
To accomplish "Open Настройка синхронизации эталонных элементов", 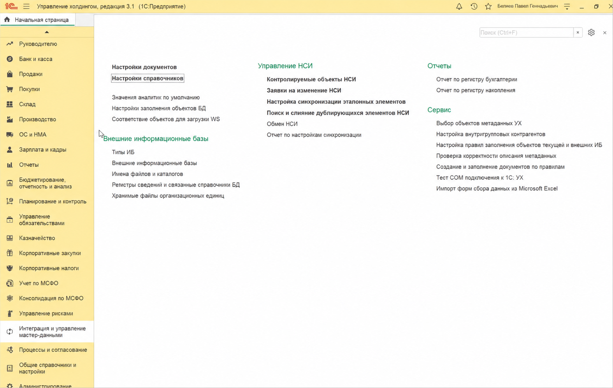I will coord(336,102).
